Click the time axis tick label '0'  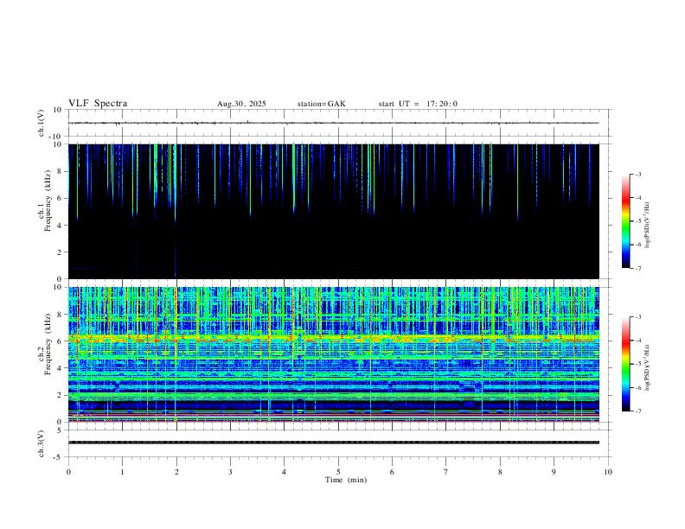[68, 472]
